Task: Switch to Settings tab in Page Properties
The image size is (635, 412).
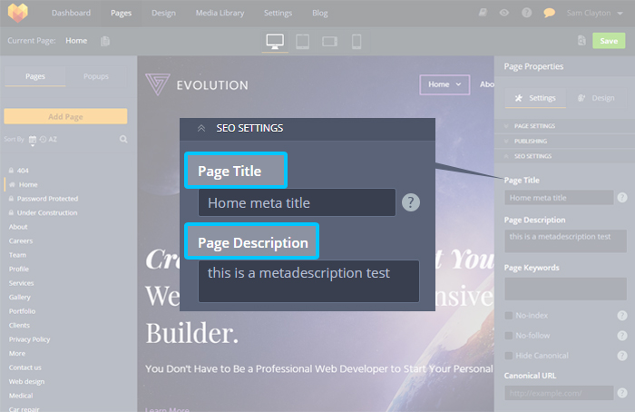Action: (x=535, y=98)
